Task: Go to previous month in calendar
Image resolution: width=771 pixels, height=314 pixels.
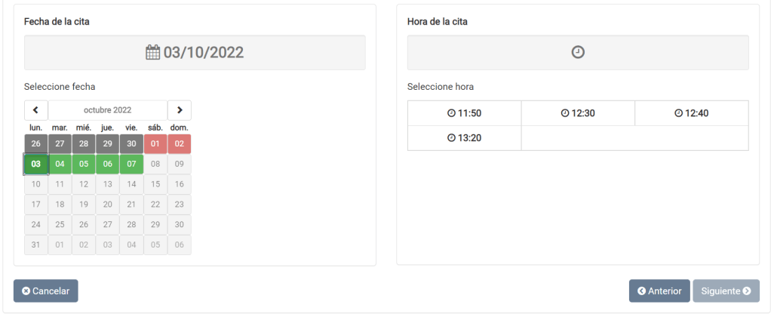Action: [35, 110]
